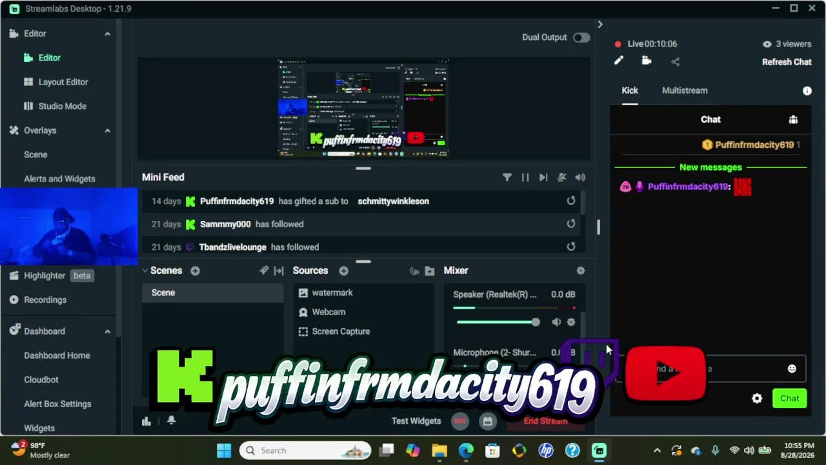This screenshot has width=826, height=465.
Task: Switch to the Multistream tab
Action: [x=685, y=90]
